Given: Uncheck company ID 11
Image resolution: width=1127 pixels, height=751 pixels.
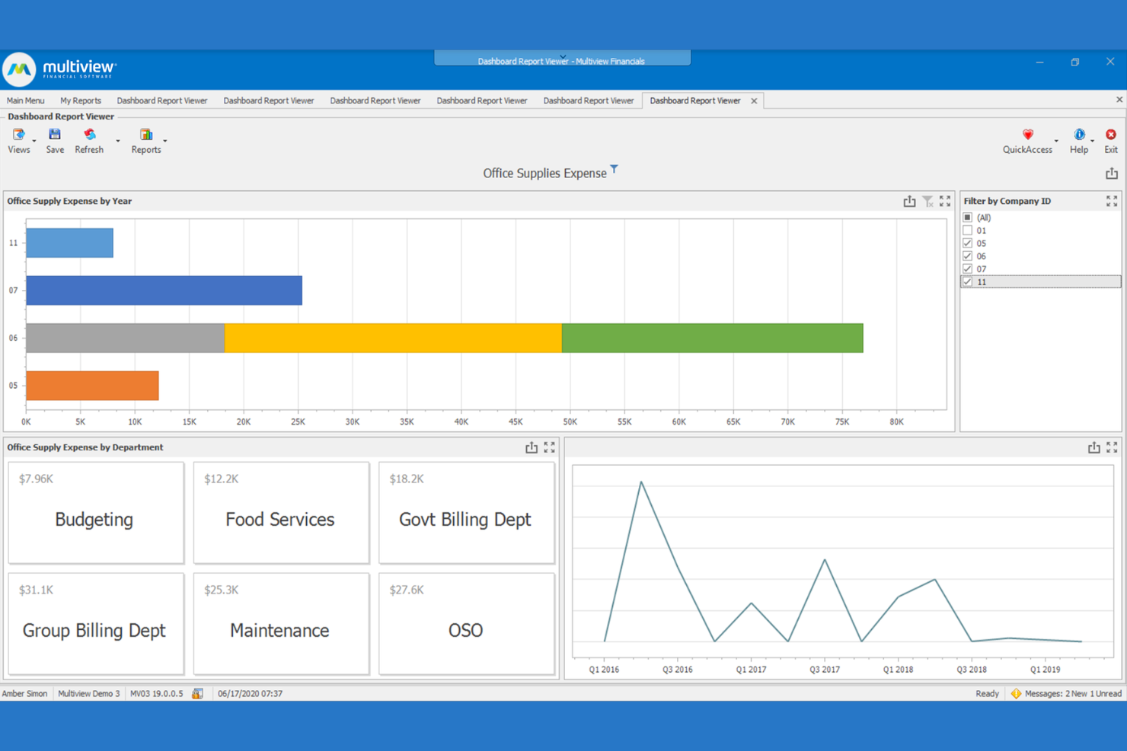Looking at the screenshot, I should 968,282.
